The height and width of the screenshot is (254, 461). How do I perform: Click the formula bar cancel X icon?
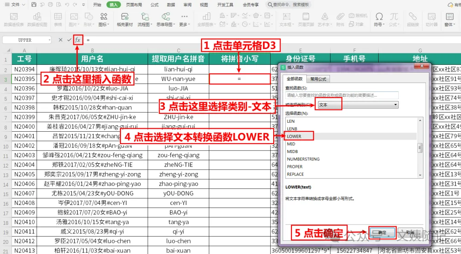[61, 40]
